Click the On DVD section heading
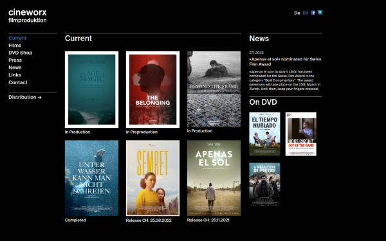The image size is (386, 241). (x=263, y=102)
